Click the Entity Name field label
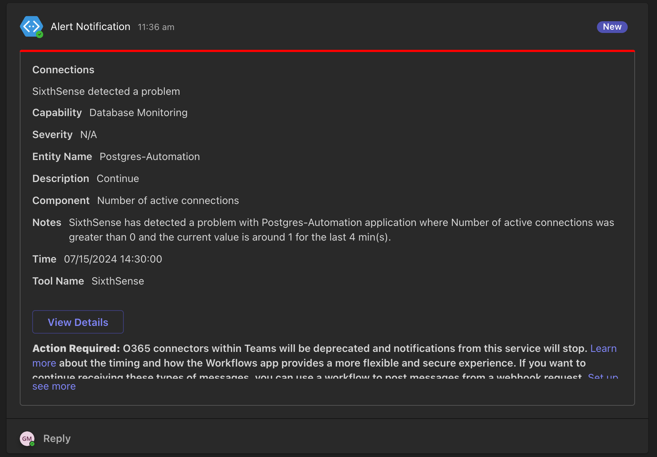 pyautogui.click(x=62, y=157)
